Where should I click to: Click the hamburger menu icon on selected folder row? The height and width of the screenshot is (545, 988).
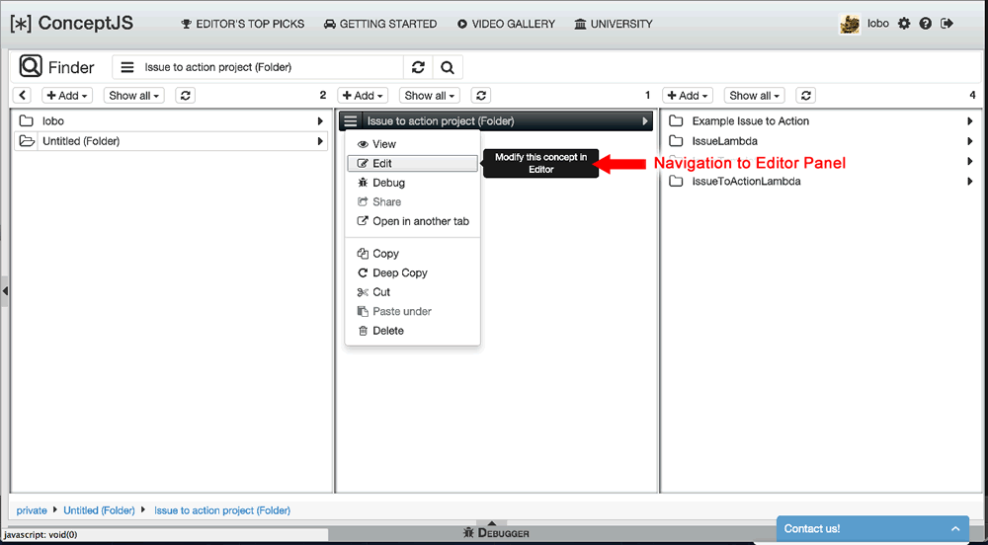click(x=352, y=120)
